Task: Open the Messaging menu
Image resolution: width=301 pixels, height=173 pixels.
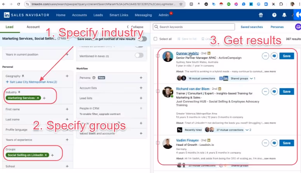Action: pos(143,15)
